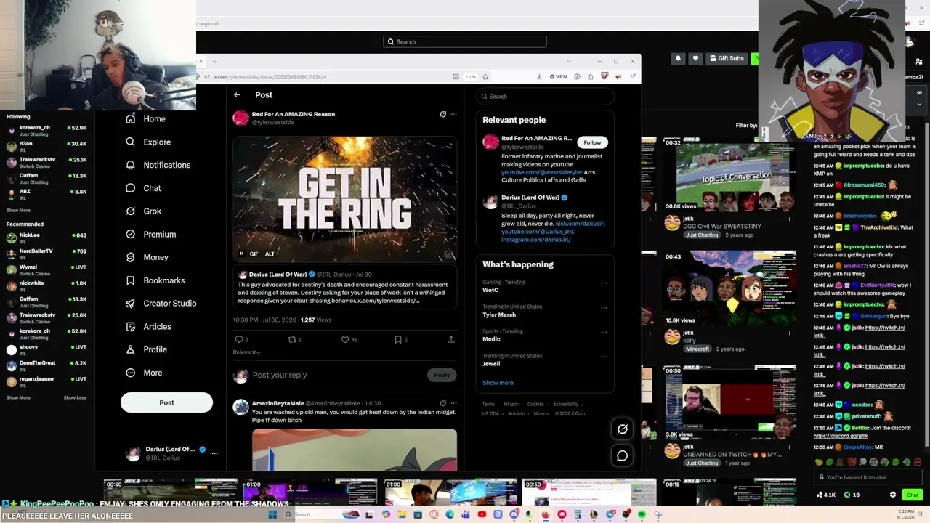
Task: Submit with the Reply button
Action: (442, 375)
